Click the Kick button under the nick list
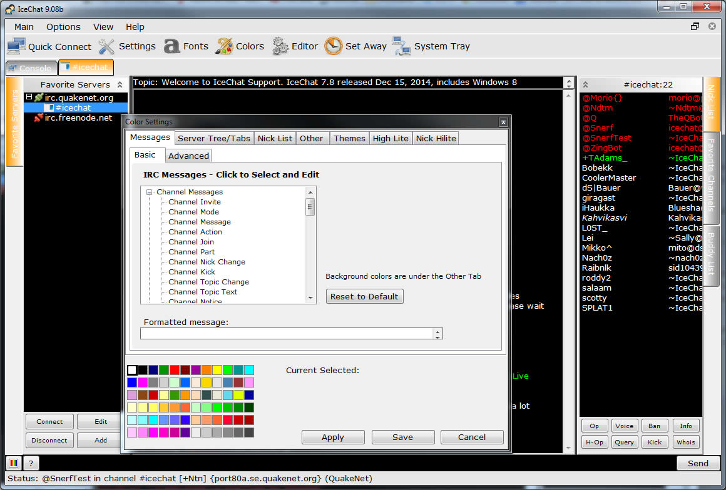This screenshot has height=490, width=726. [655, 442]
